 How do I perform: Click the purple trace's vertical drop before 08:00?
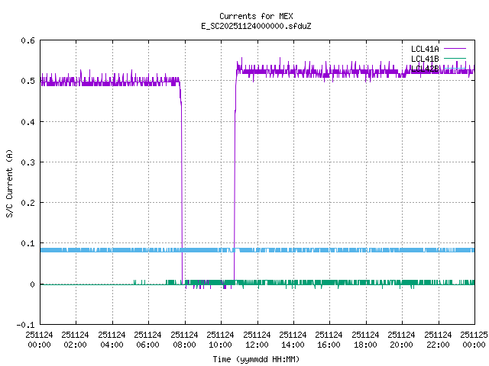coord(182,191)
